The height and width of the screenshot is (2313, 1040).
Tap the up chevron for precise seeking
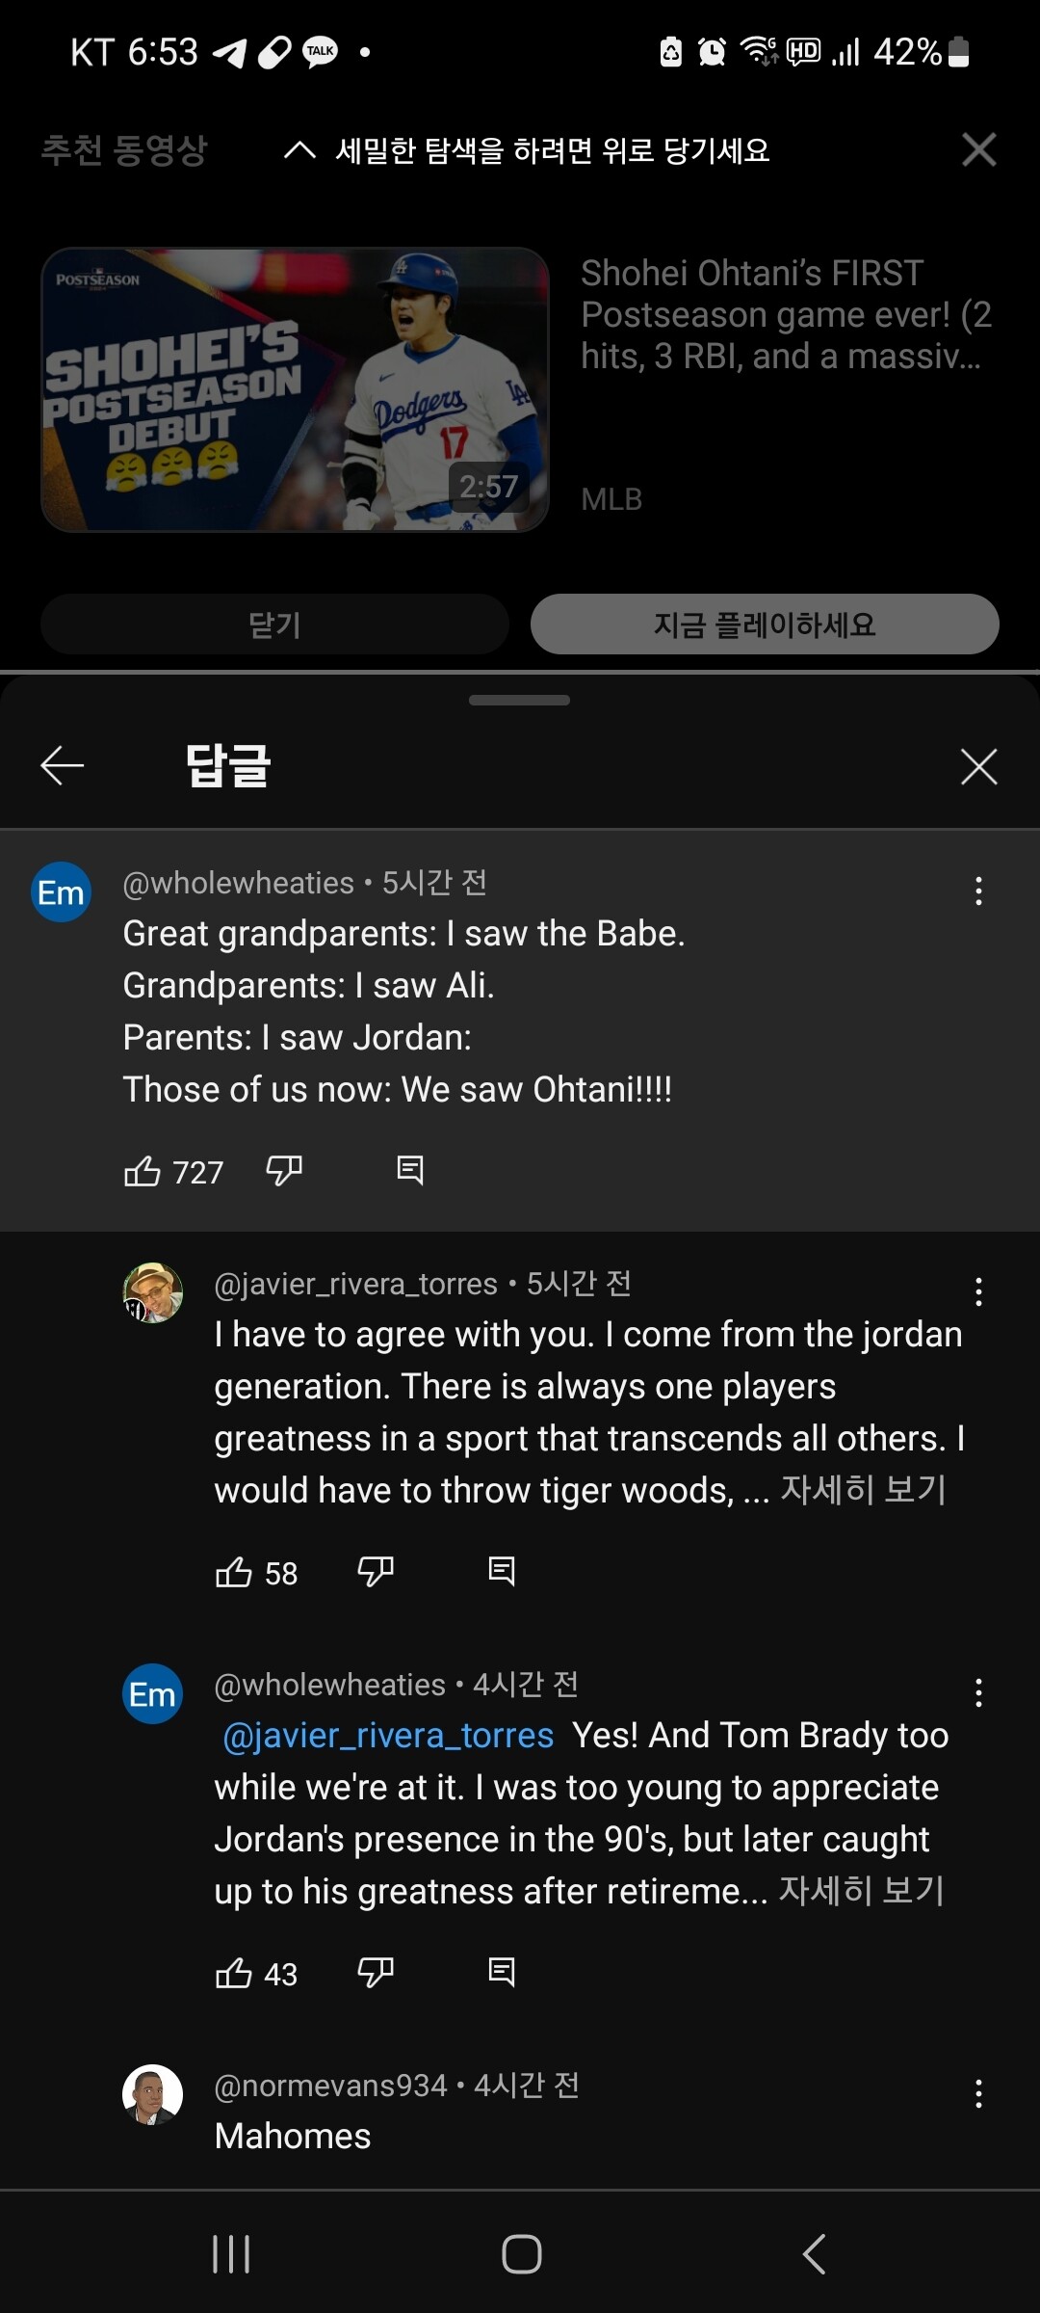pyautogui.click(x=299, y=150)
